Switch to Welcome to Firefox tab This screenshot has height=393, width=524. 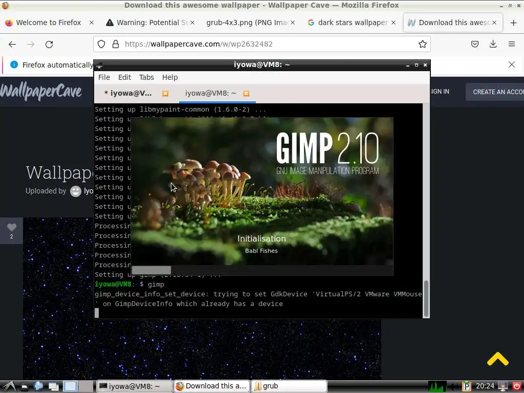pos(49,23)
